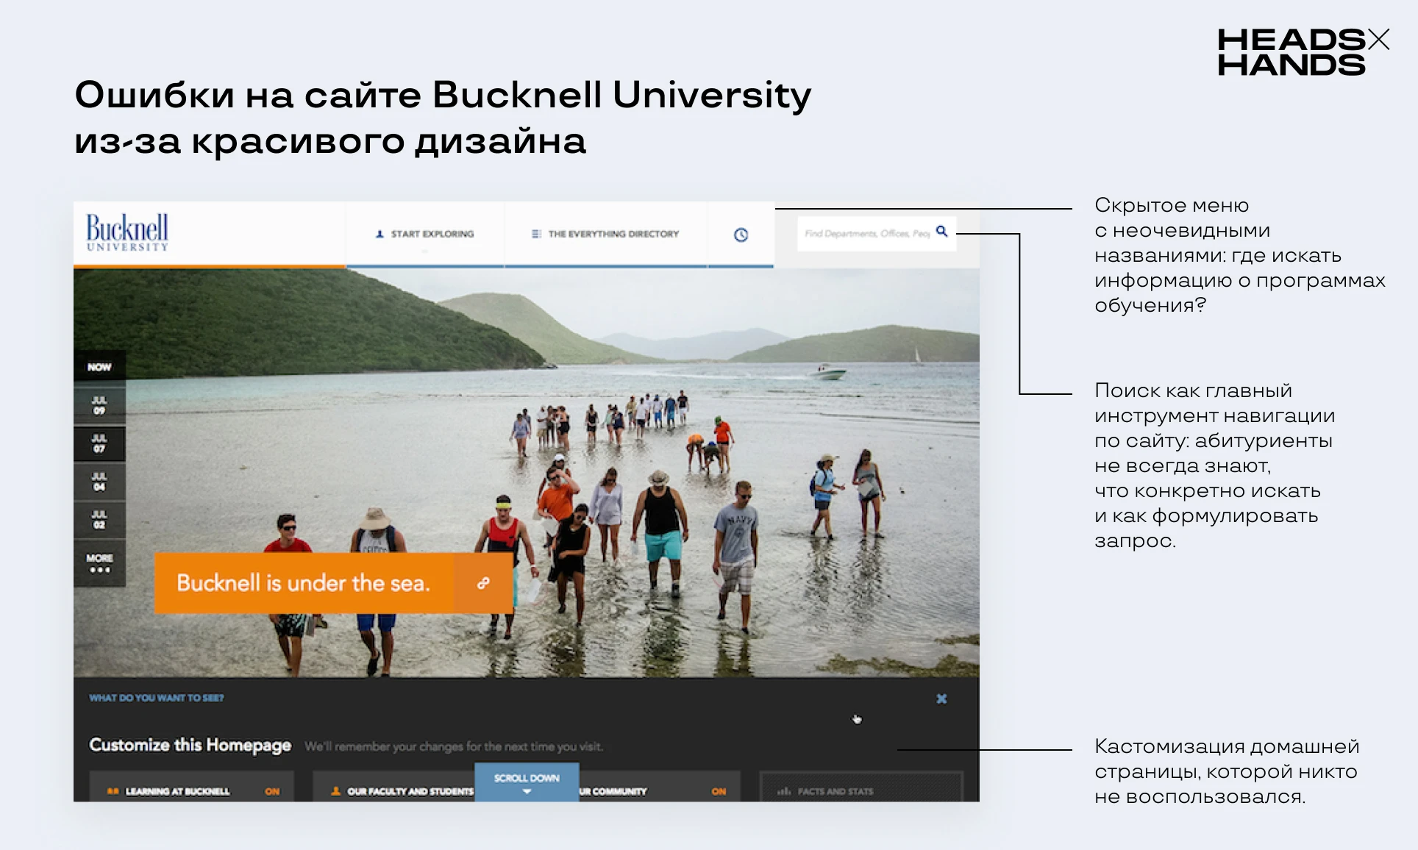Toggle Learning at Bucknell ON switch

[272, 791]
